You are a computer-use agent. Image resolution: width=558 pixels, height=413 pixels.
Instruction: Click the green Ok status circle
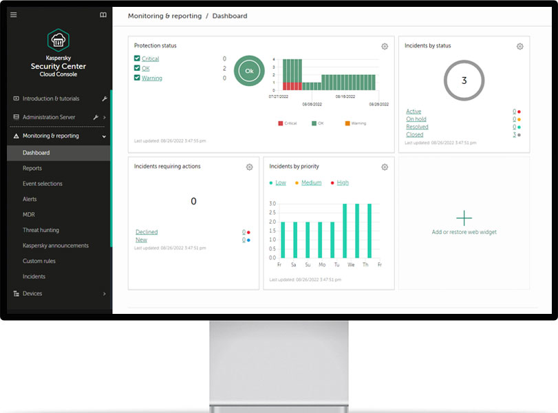pos(249,71)
